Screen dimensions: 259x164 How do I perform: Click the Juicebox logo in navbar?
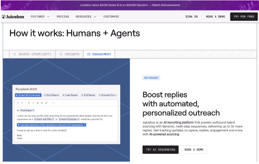pyautogui.click(x=13, y=17)
